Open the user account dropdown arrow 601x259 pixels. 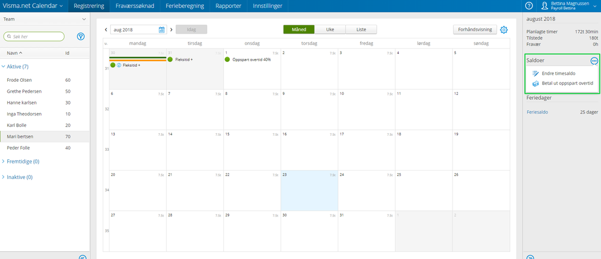tap(595, 6)
